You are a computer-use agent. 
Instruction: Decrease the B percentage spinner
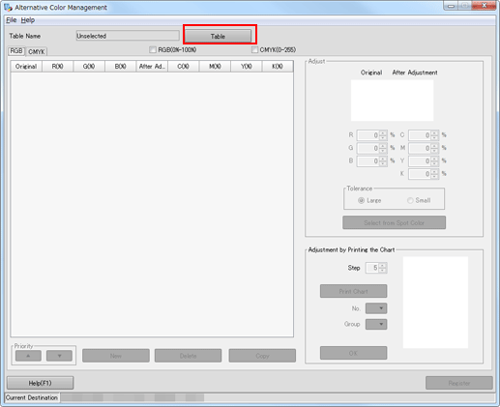point(383,163)
